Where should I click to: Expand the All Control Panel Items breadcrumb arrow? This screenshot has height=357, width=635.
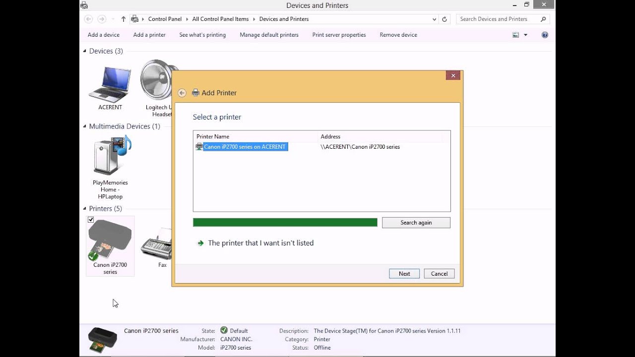(x=254, y=19)
